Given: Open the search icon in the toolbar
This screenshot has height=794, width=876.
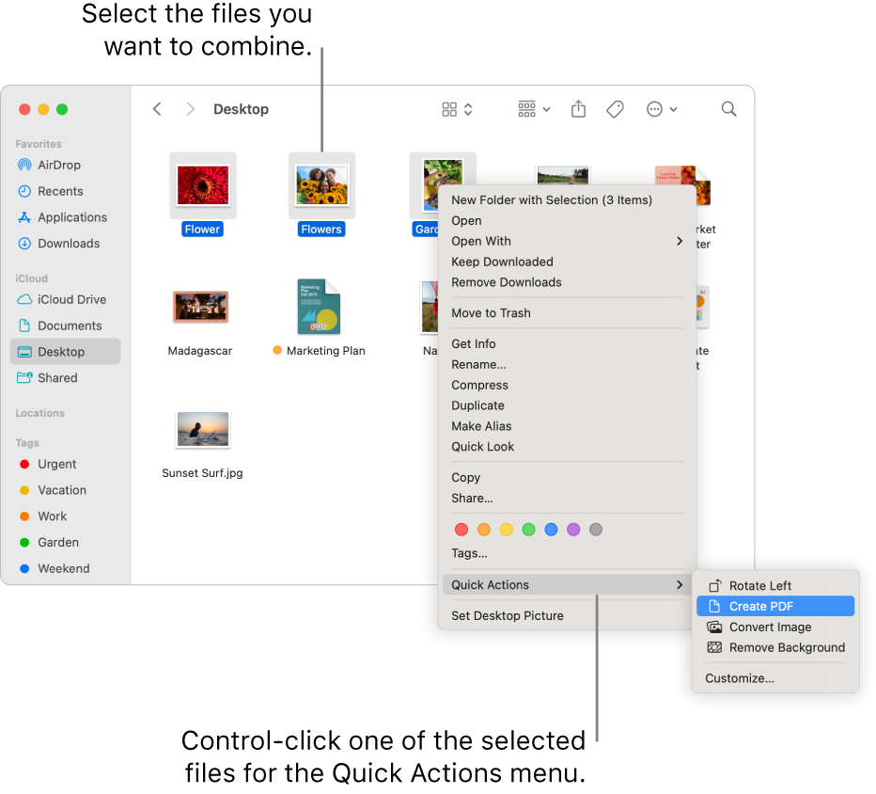Looking at the screenshot, I should click(728, 109).
